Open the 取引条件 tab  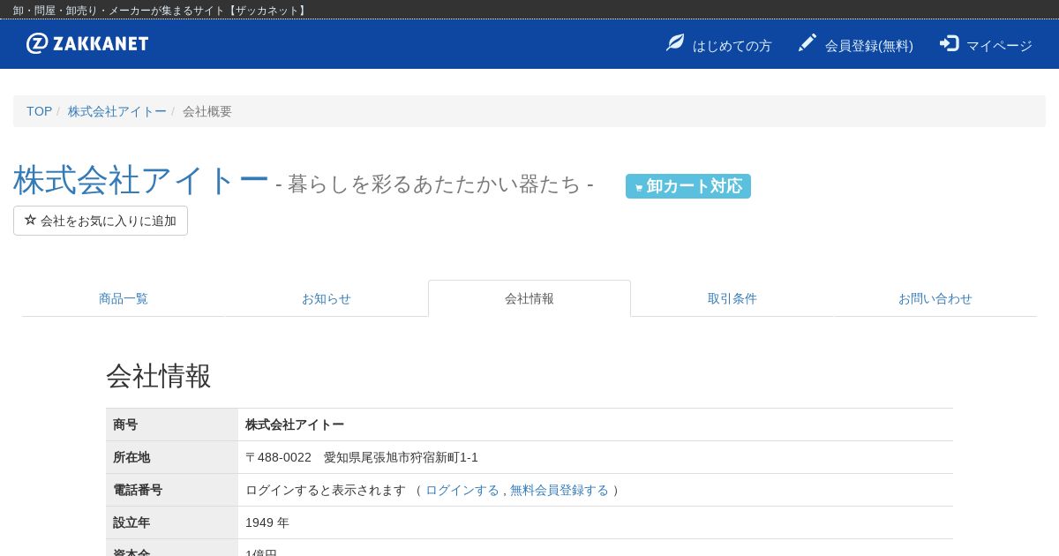point(732,298)
